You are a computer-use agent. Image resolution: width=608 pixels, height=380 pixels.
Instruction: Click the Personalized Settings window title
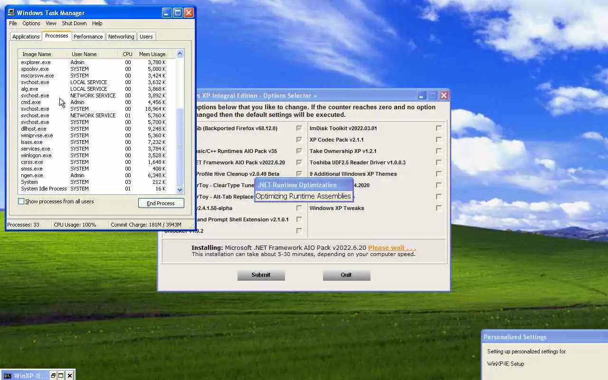click(515, 337)
